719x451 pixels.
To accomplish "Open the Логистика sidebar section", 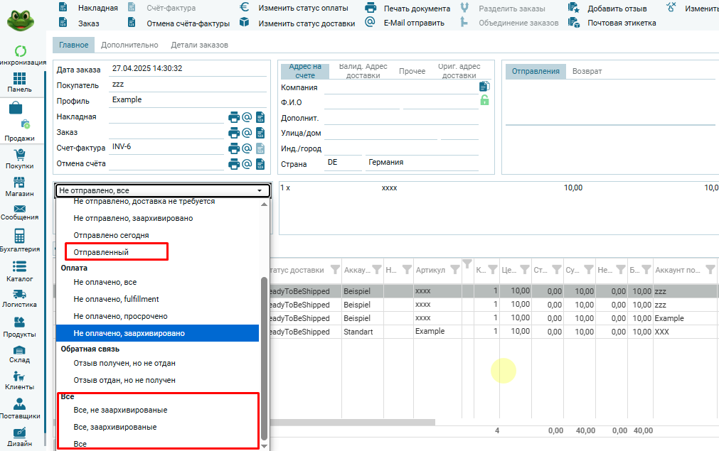I will point(20,298).
